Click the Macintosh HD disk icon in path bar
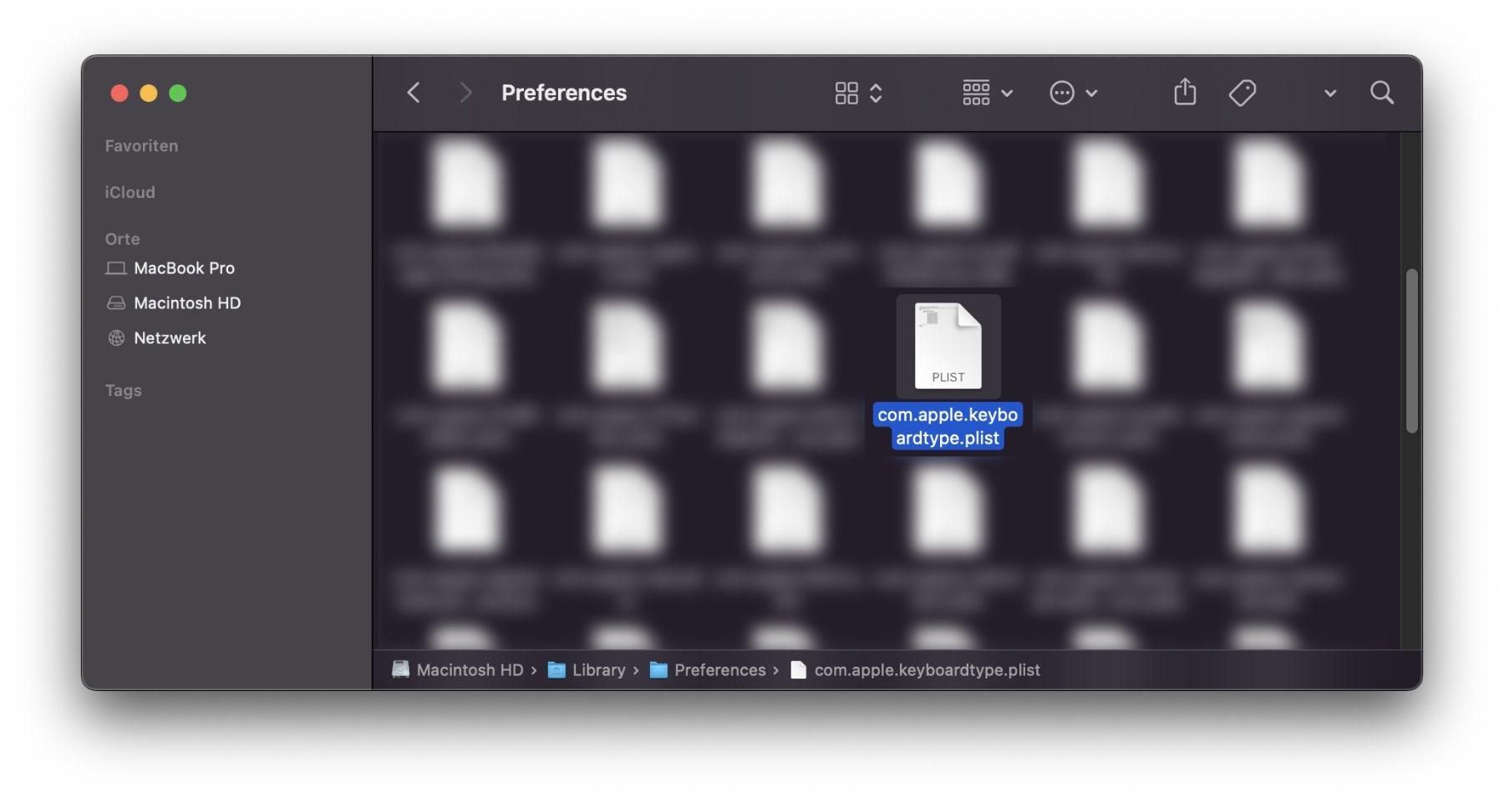The image size is (1504, 798). 401,669
